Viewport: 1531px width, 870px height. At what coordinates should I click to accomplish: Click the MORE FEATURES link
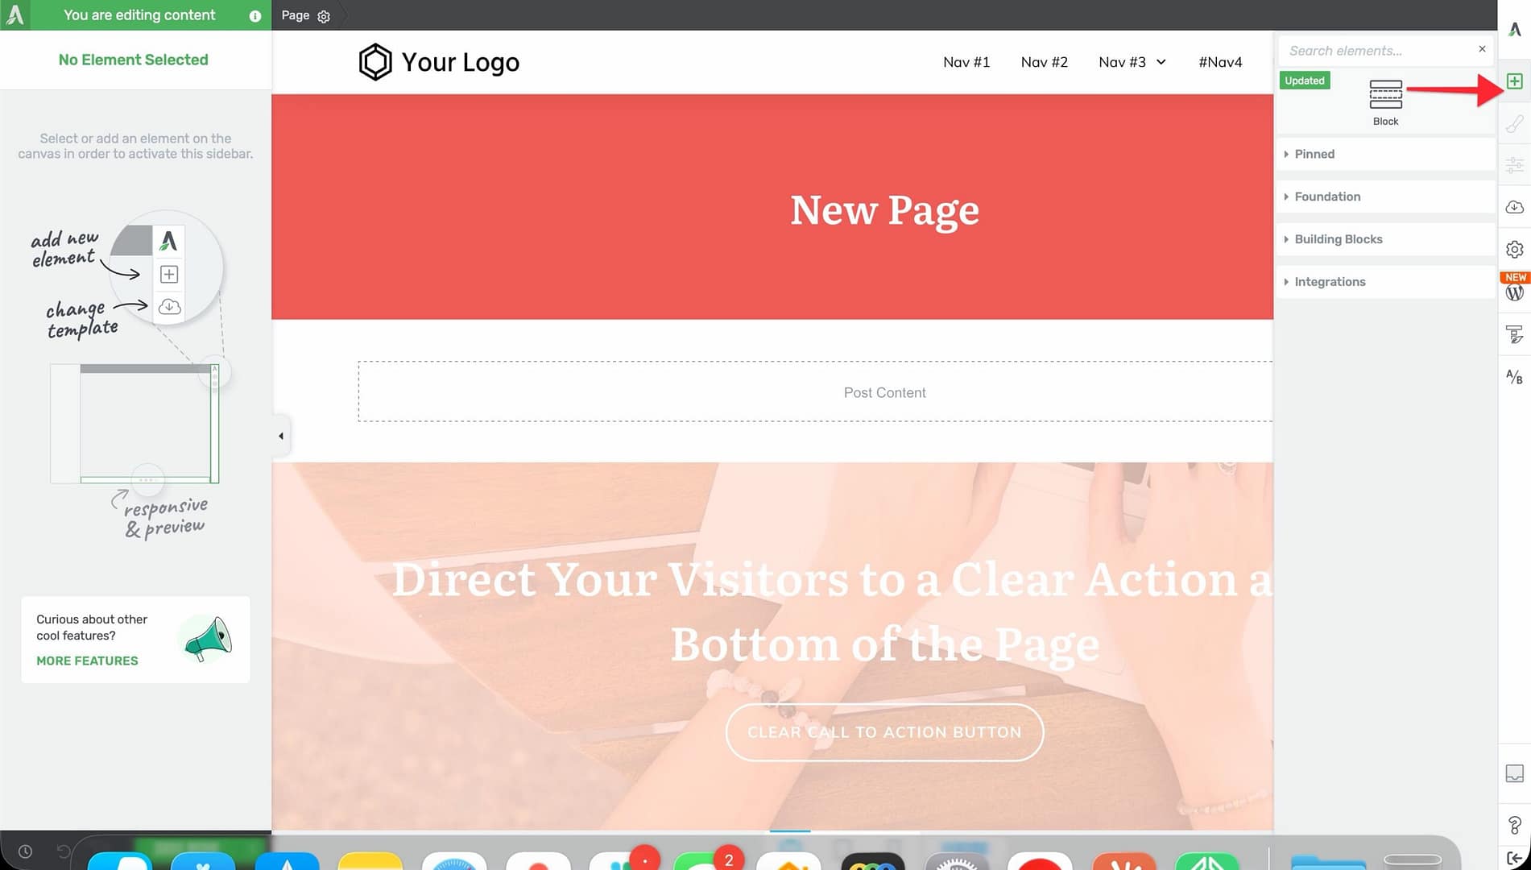87,661
